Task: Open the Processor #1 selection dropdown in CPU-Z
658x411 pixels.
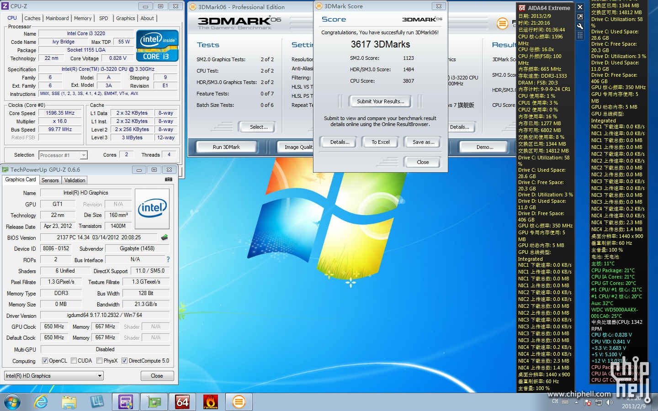Action: 63,155
